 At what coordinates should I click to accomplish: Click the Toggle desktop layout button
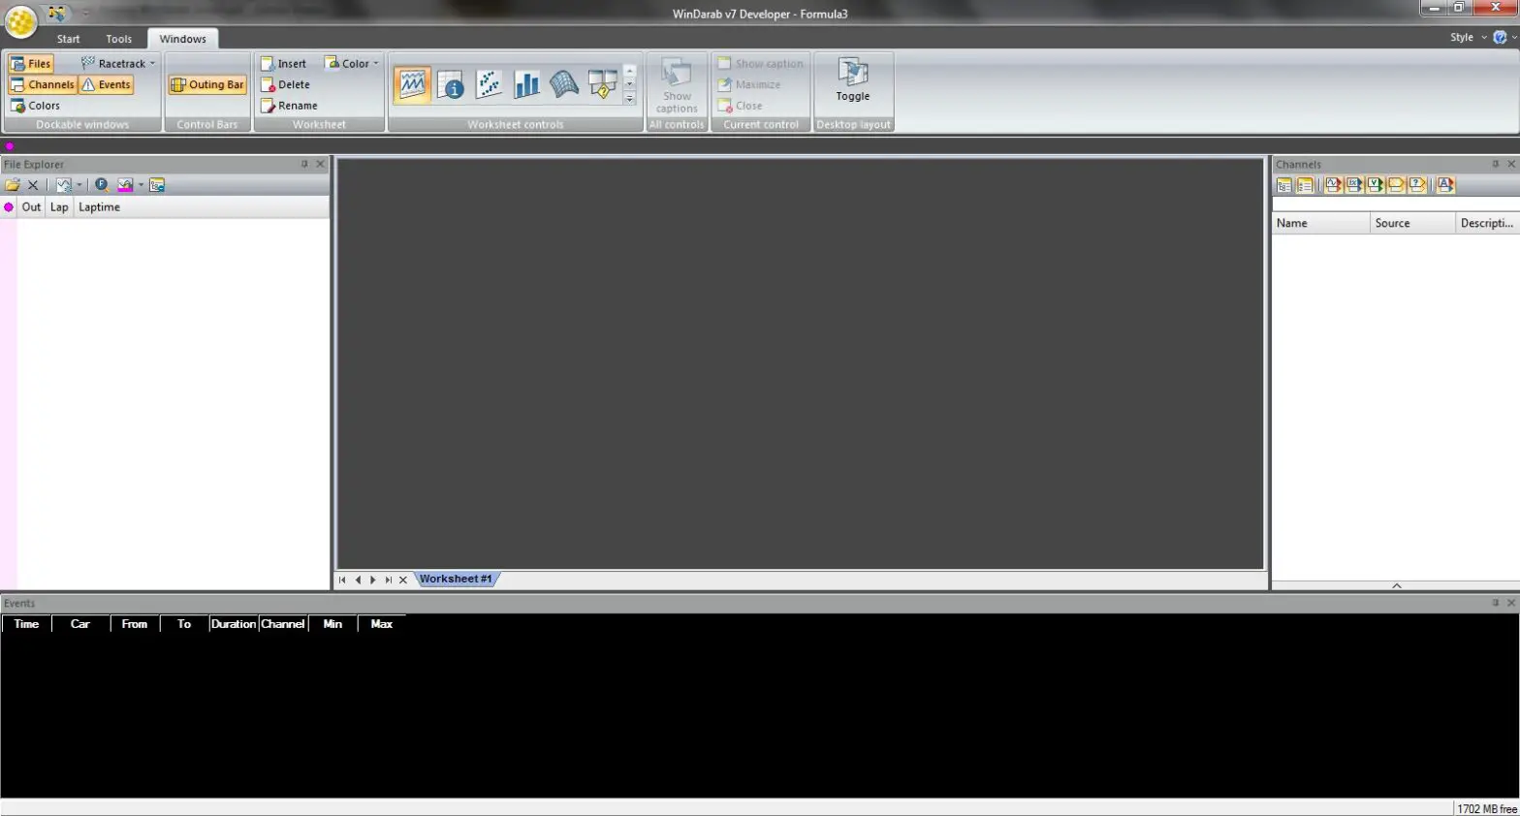click(853, 79)
